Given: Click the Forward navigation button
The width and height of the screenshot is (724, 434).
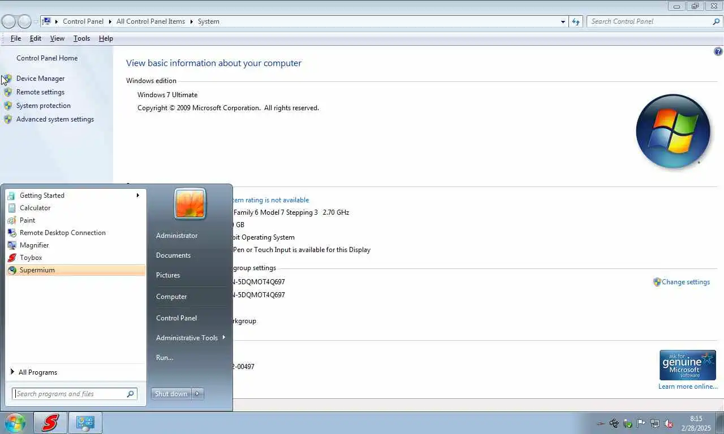Looking at the screenshot, I should pos(24,21).
